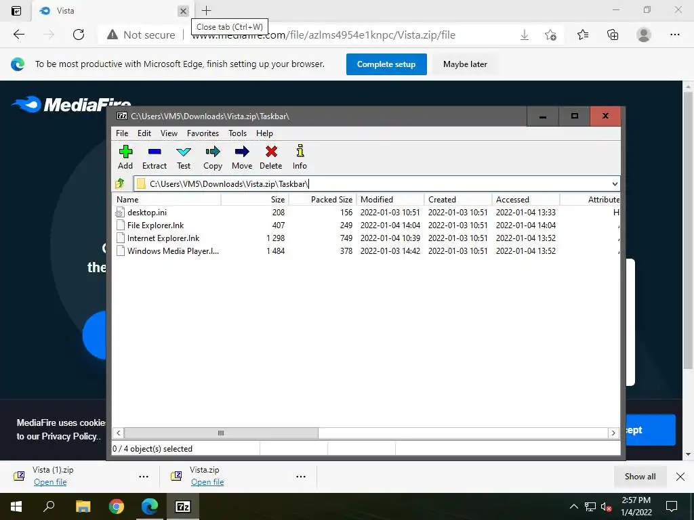Open Edge Settings and more menu
The width and height of the screenshot is (694, 520).
point(674,35)
